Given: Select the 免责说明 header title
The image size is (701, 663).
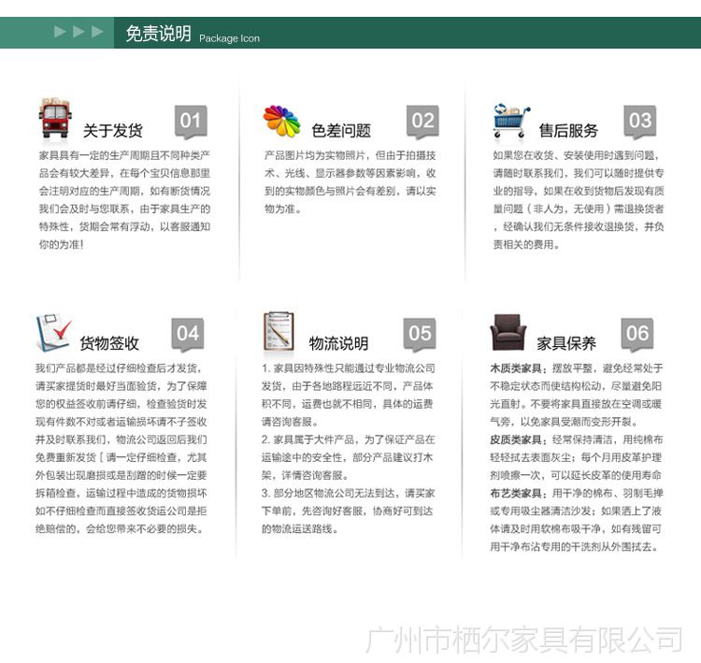Looking at the screenshot, I should tap(158, 35).
